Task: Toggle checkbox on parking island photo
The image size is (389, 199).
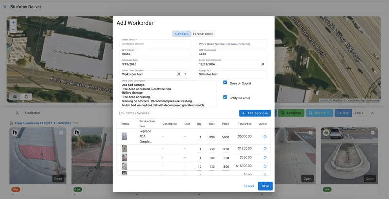Action: (x=372, y=133)
